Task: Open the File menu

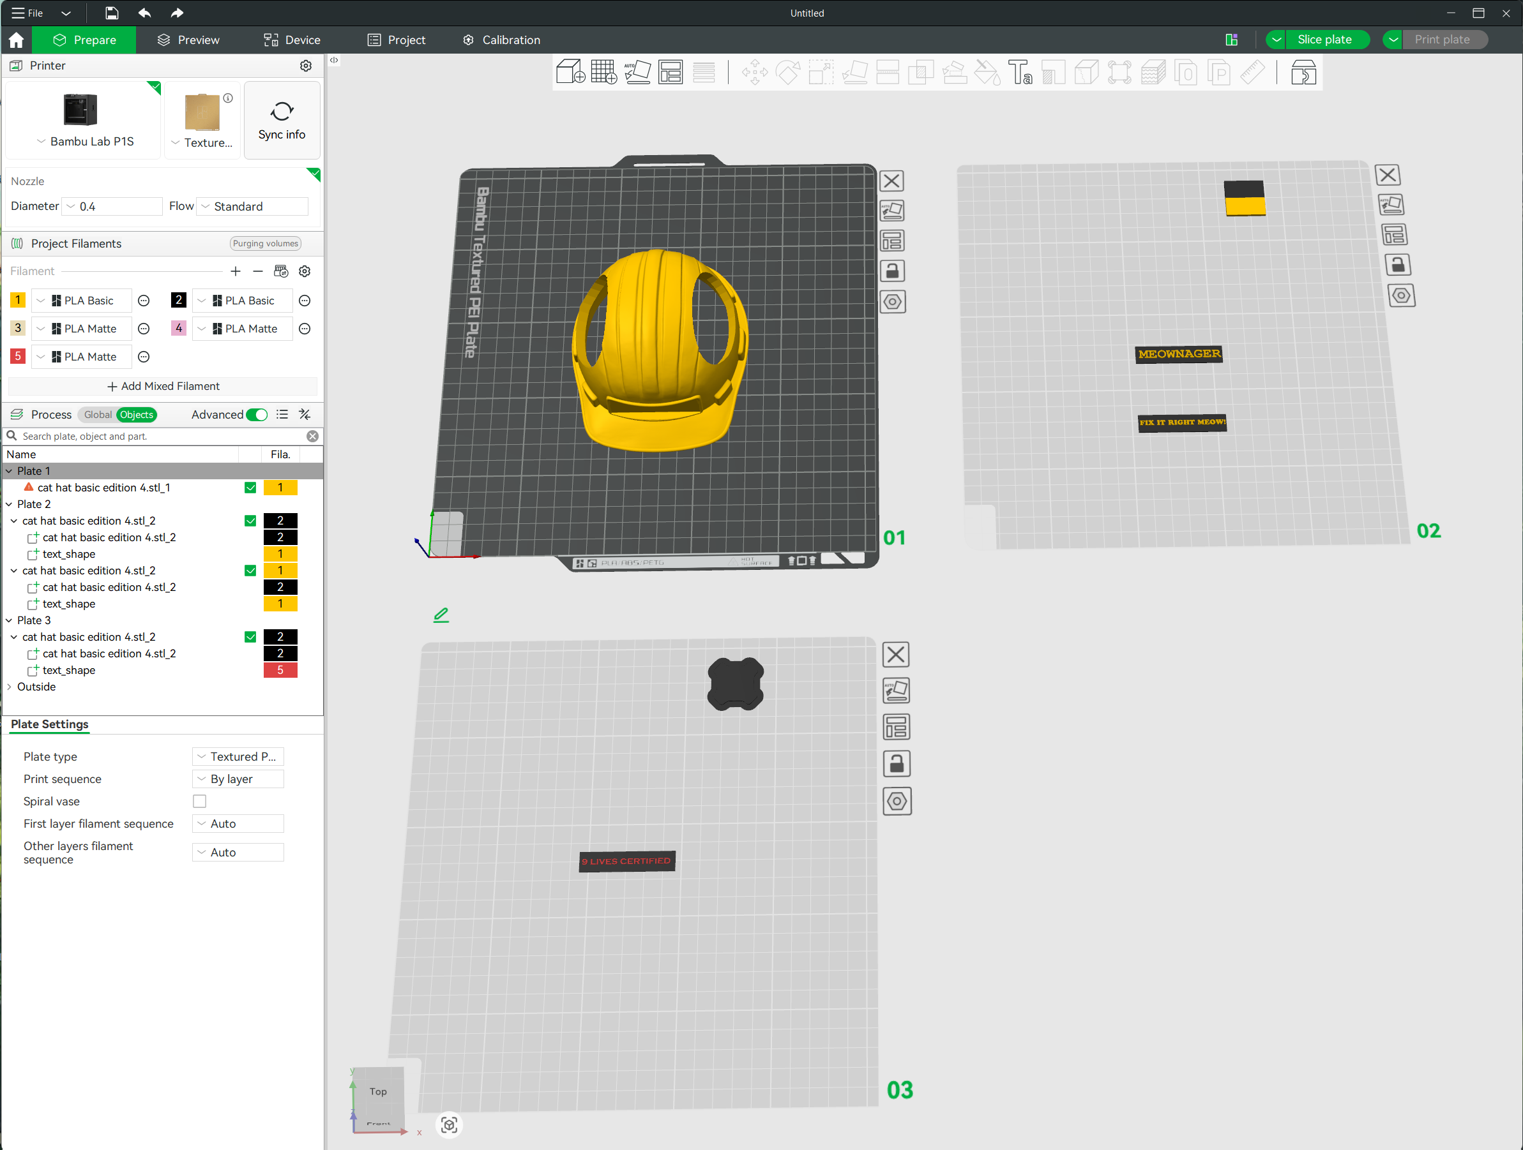Action: click(27, 13)
